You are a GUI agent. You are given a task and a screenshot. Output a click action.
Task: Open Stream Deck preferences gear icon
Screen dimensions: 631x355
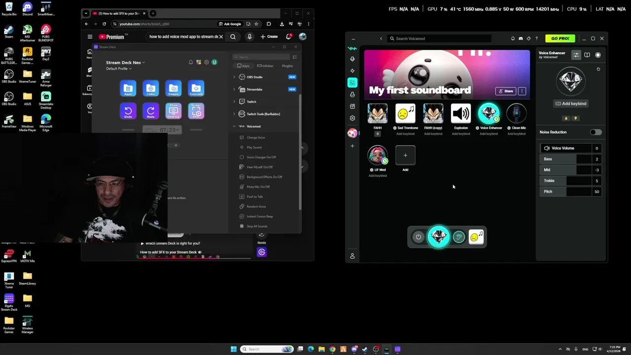[207, 62]
